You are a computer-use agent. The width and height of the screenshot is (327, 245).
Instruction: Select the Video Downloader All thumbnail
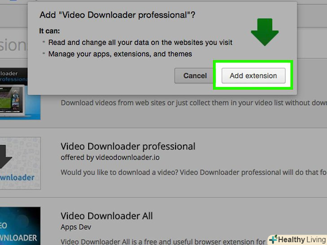pyautogui.click(x=20, y=226)
